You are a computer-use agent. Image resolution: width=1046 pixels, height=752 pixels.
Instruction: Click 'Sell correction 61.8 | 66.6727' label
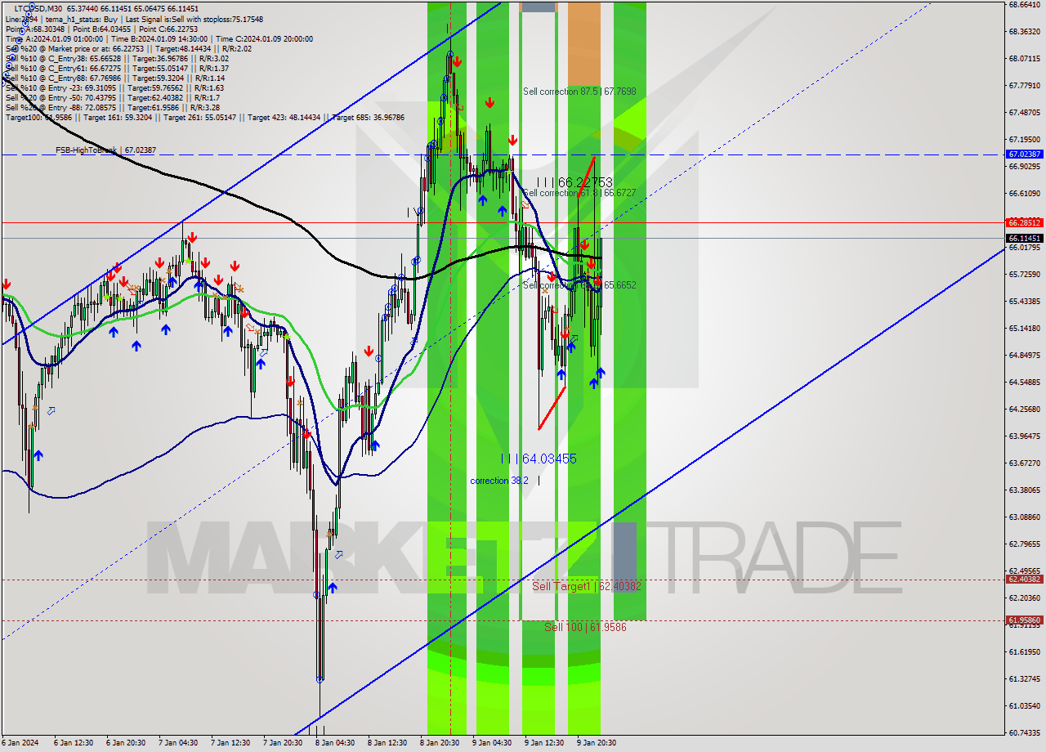point(579,193)
